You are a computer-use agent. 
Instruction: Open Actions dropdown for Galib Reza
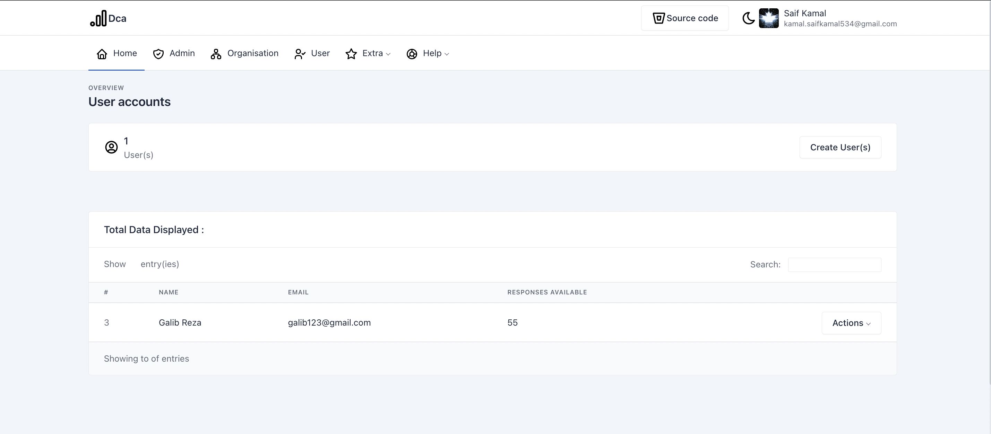(851, 323)
